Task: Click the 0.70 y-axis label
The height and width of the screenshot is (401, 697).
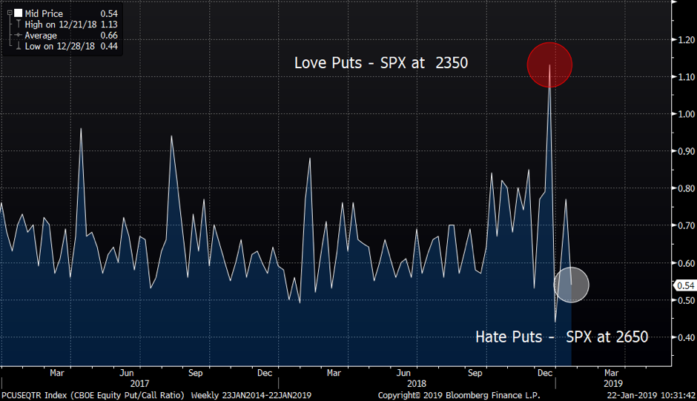Action: (687, 225)
